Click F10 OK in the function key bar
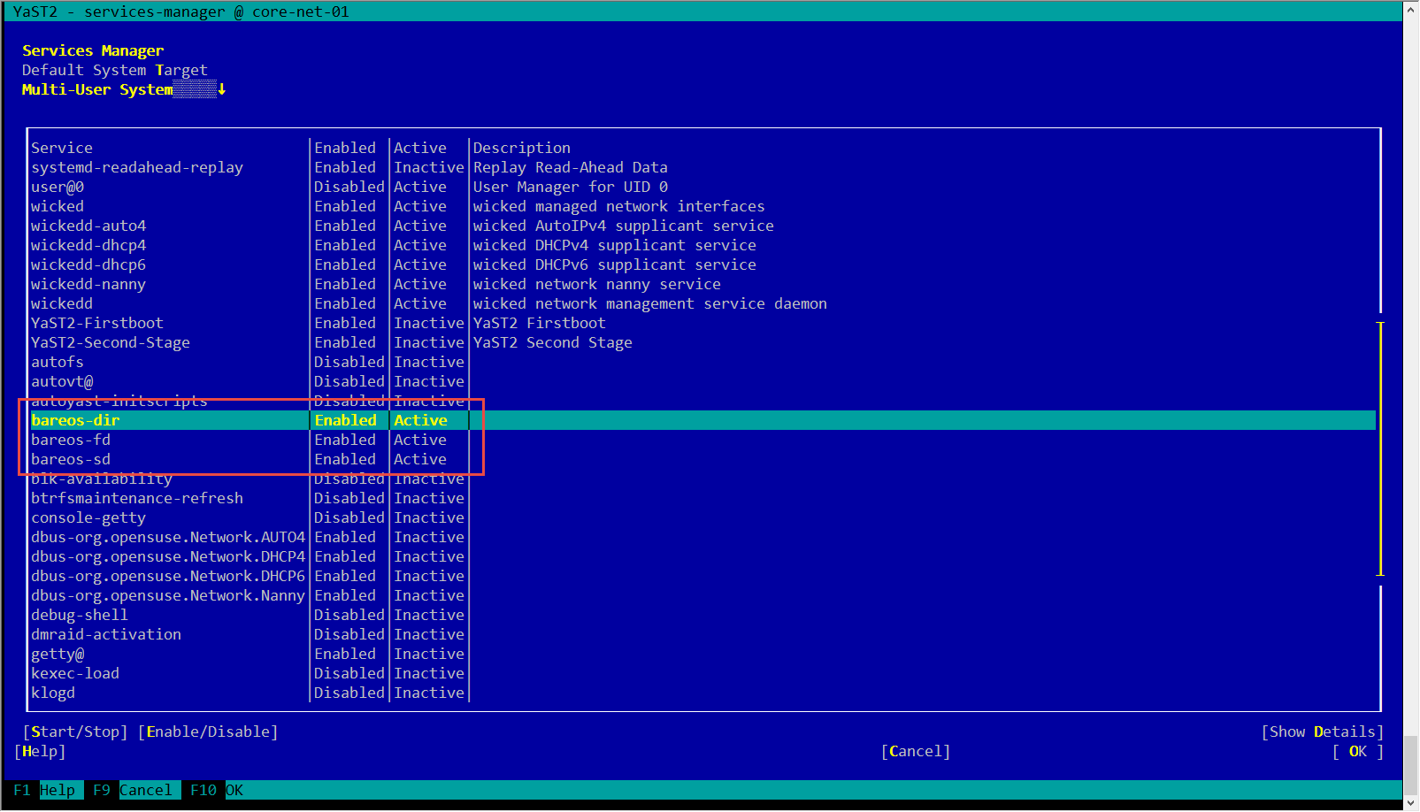The height and width of the screenshot is (812, 1420). (x=217, y=790)
